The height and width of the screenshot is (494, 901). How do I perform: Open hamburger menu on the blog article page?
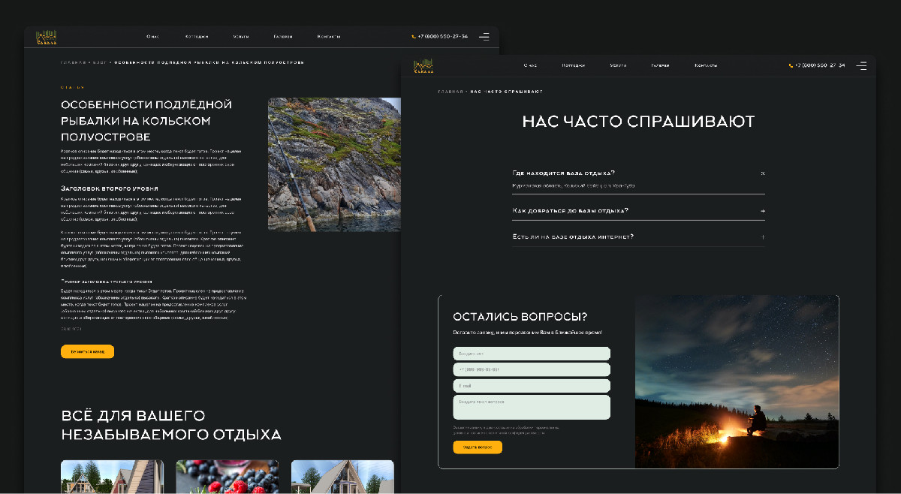click(x=484, y=36)
